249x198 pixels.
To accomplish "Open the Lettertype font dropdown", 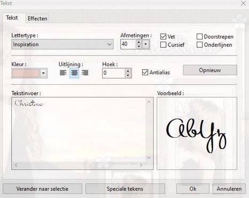I will coord(63,44).
